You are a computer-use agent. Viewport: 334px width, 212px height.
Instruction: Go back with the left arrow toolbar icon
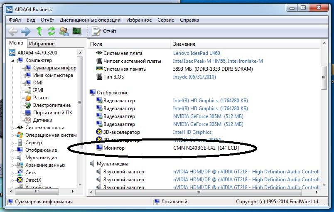click(x=13, y=31)
